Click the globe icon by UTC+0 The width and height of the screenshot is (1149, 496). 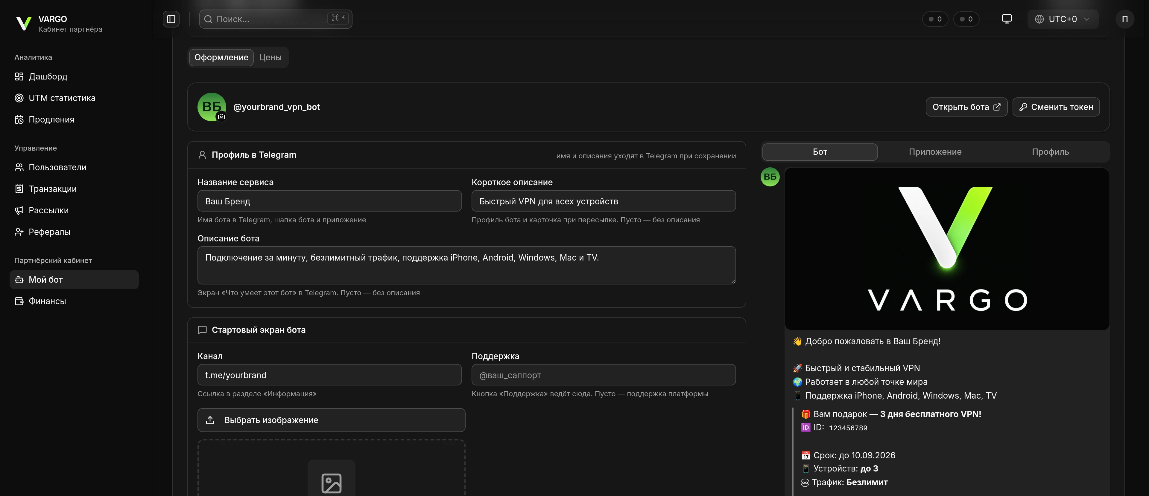[x=1039, y=19]
